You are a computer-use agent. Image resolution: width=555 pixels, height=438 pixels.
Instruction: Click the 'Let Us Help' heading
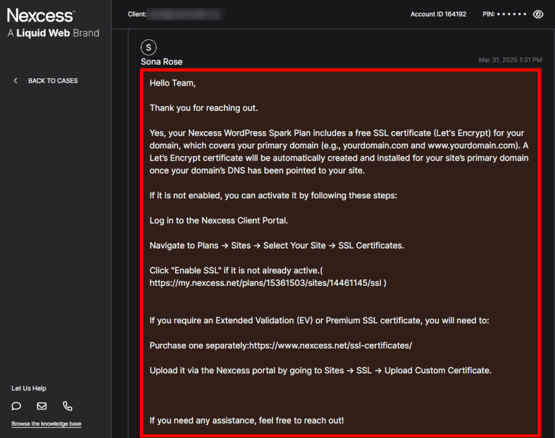(x=28, y=388)
